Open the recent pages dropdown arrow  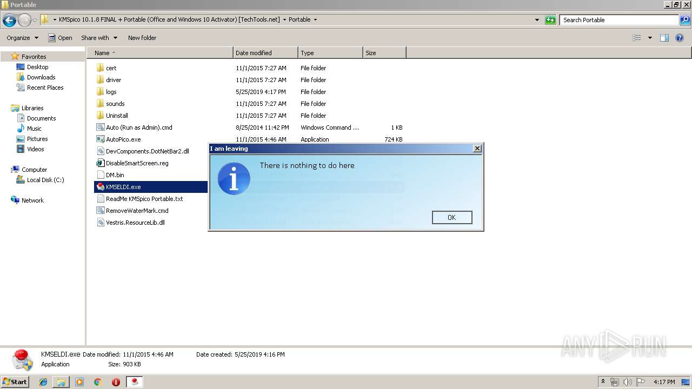coord(35,21)
